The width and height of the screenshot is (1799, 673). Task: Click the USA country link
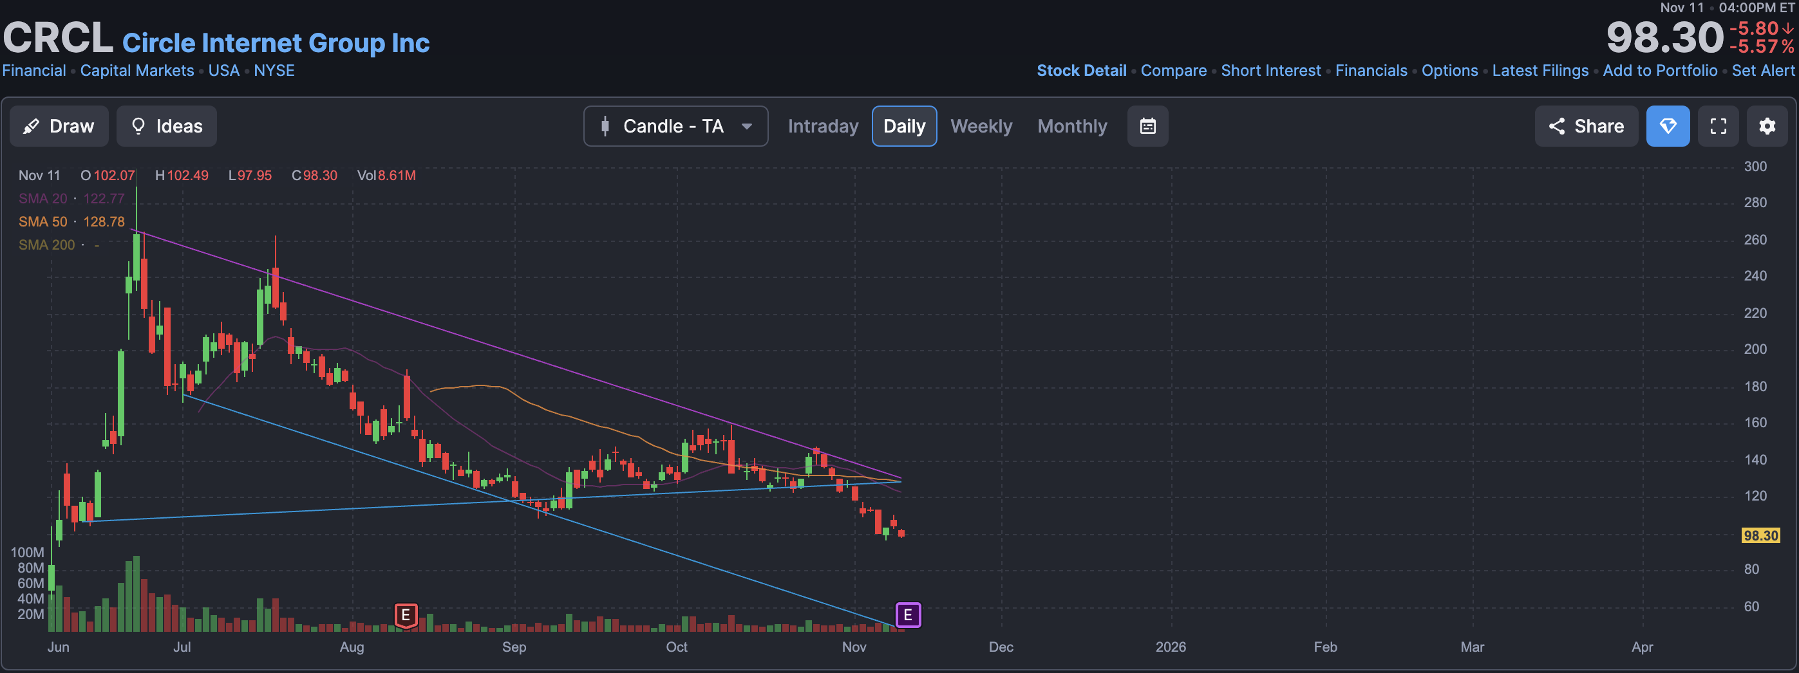point(223,71)
